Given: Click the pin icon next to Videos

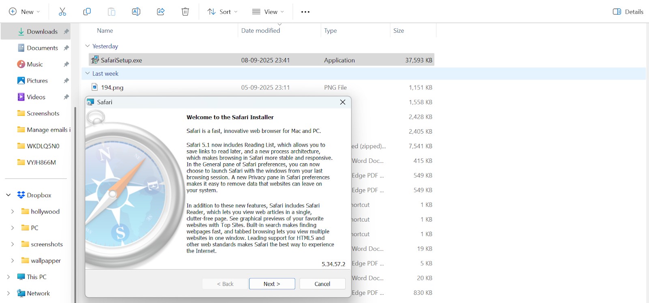Looking at the screenshot, I should (x=66, y=97).
